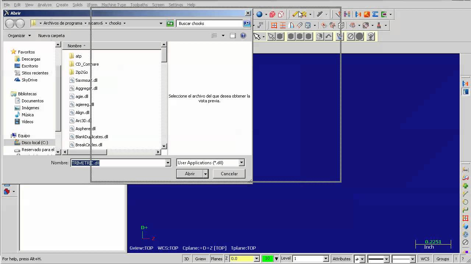Click the file list horizontal scrollbar
The image size is (471, 264).
coord(112,152)
